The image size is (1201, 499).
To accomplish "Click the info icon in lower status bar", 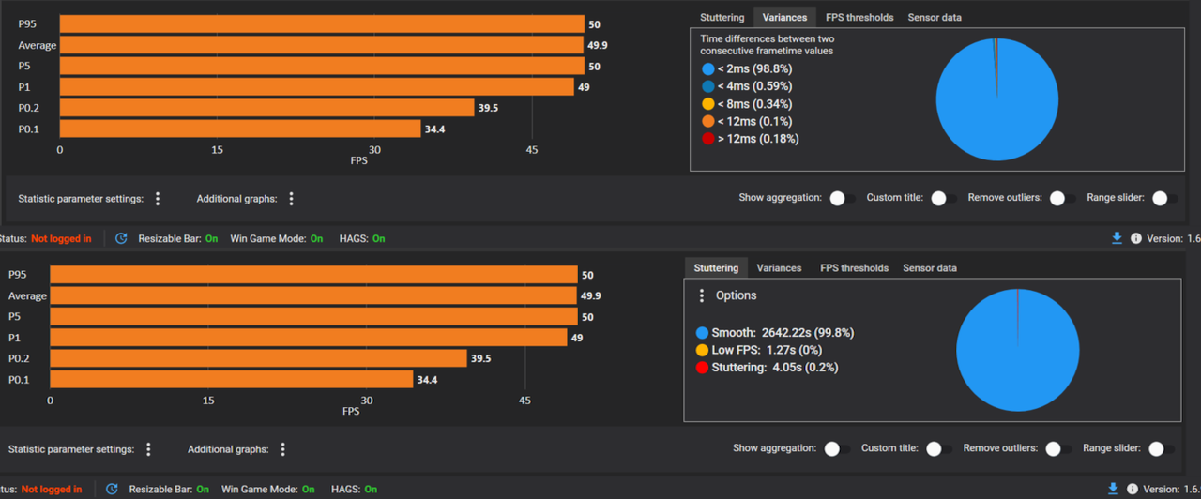I will 1133,489.
